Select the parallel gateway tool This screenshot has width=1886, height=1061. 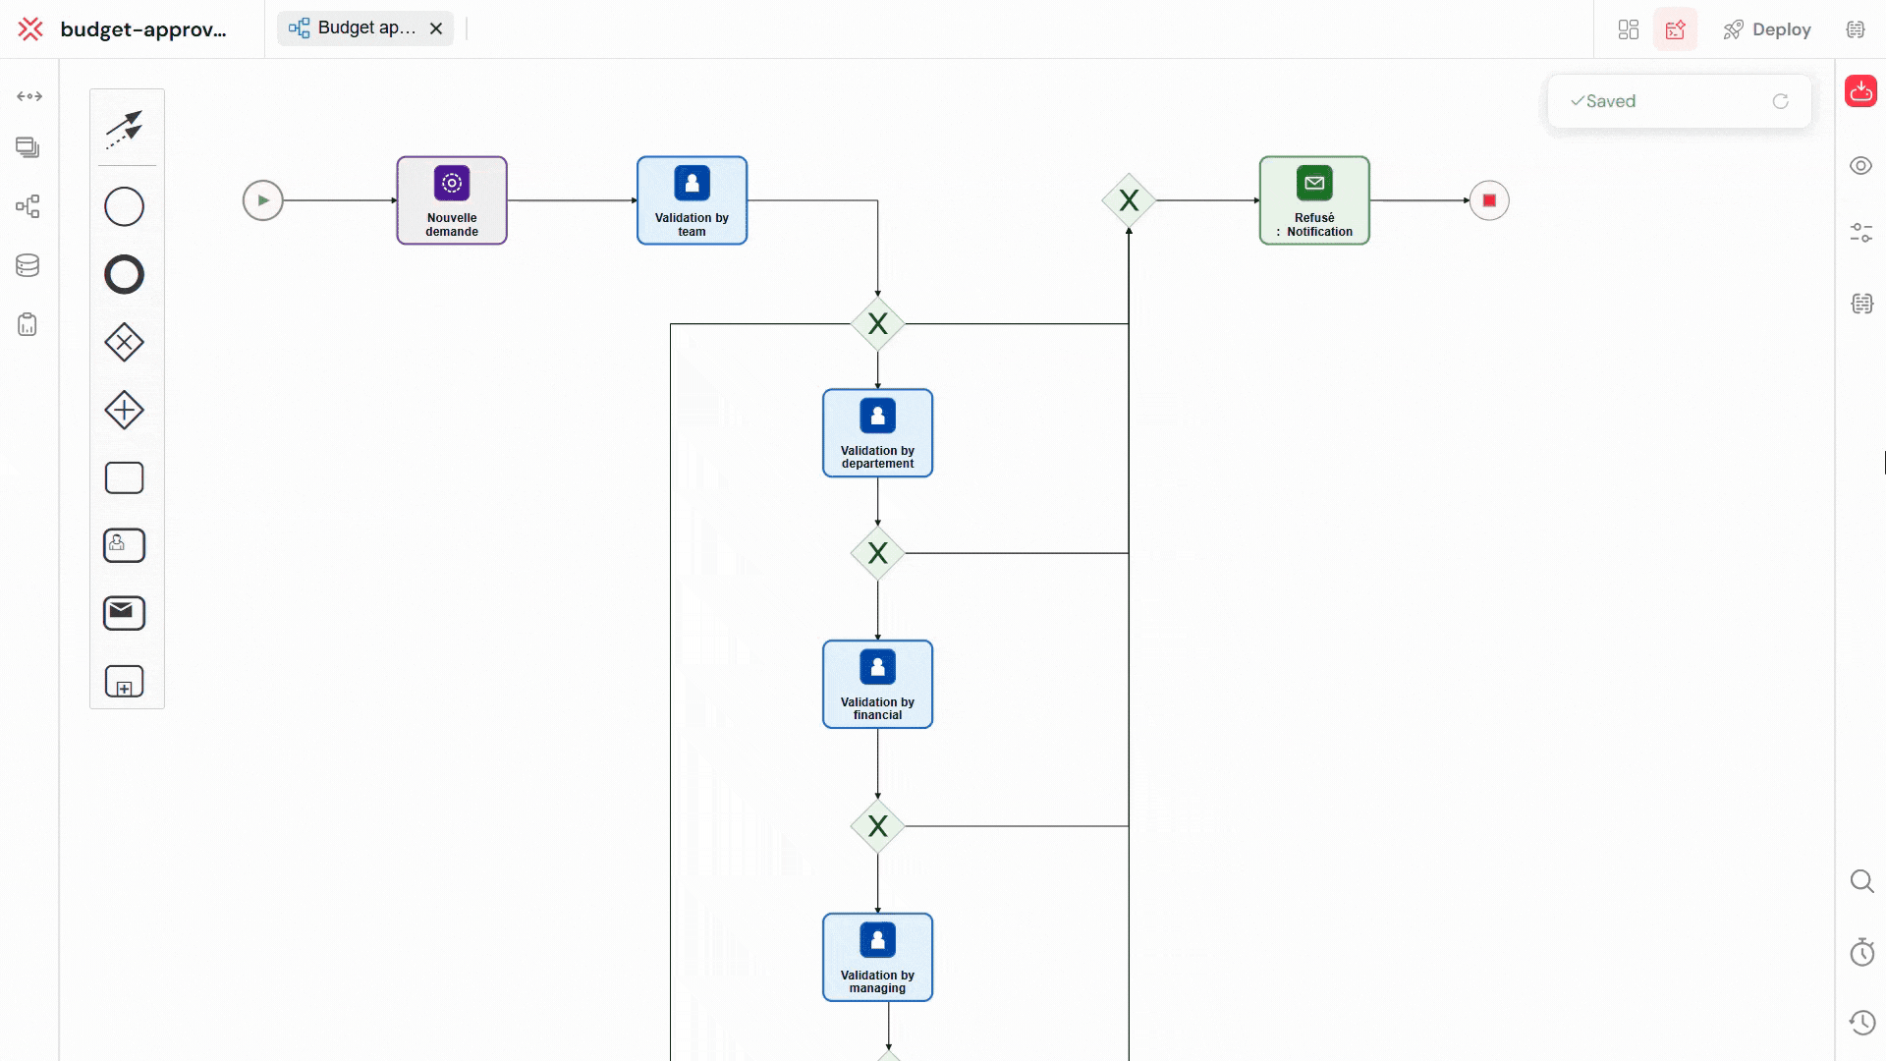[124, 410]
